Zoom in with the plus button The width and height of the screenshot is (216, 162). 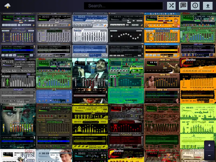[209, 145]
